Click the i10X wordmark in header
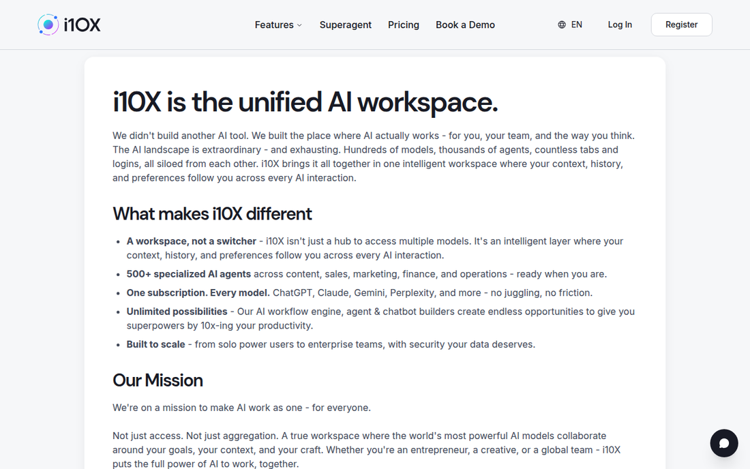This screenshot has height=469, width=750. [x=82, y=25]
